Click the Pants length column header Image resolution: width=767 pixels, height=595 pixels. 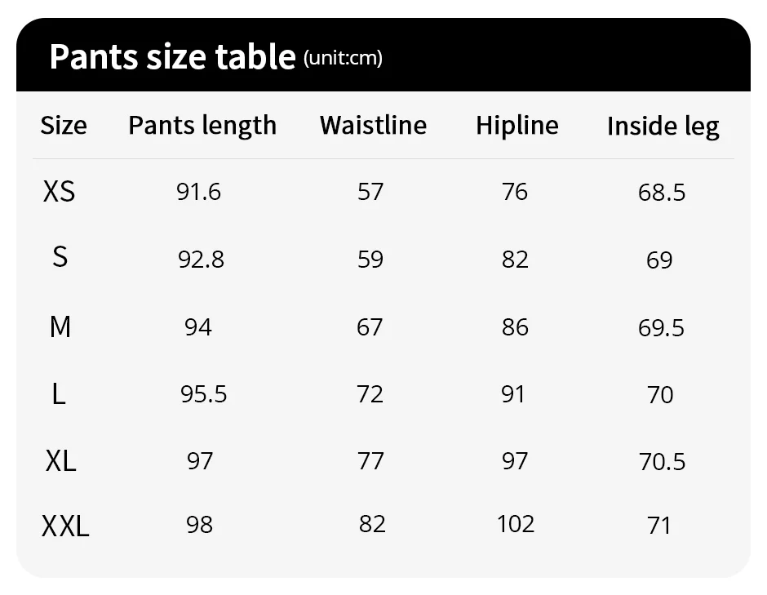(202, 127)
